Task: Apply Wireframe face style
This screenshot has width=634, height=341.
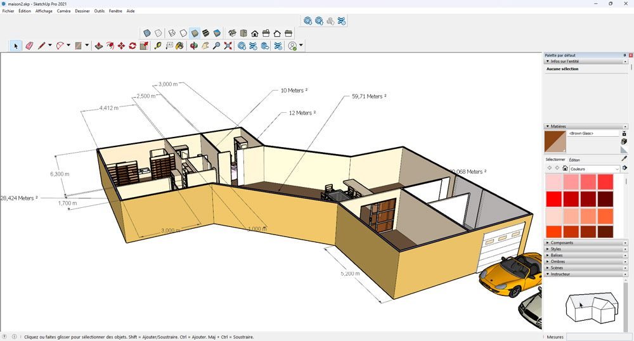Action: [172, 33]
